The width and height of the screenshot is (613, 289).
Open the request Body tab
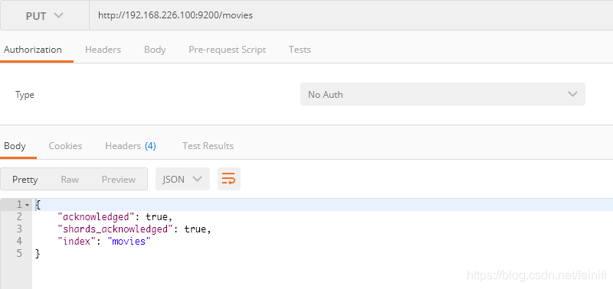click(155, 50)
